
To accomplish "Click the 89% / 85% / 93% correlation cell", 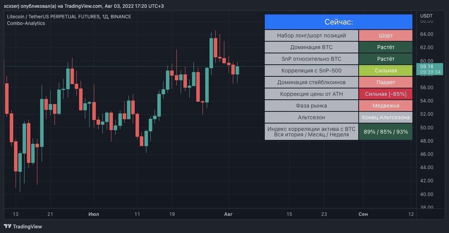I will click(x=386, y=132).
